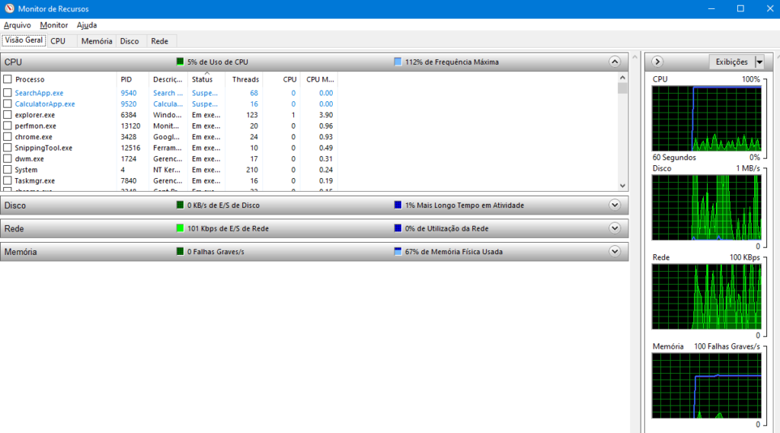Open the Exibições dropdown arrow
780x433 pixels.
[x=759, y=62]
